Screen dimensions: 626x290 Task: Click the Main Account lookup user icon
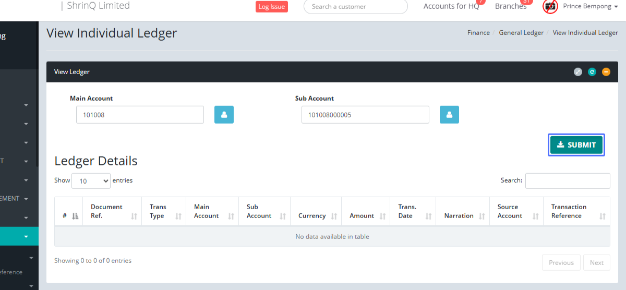click(x=224, y=115)
